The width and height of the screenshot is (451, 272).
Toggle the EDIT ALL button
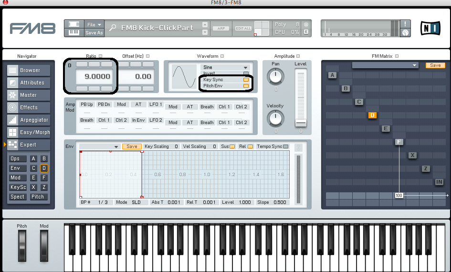click(243, 29)
